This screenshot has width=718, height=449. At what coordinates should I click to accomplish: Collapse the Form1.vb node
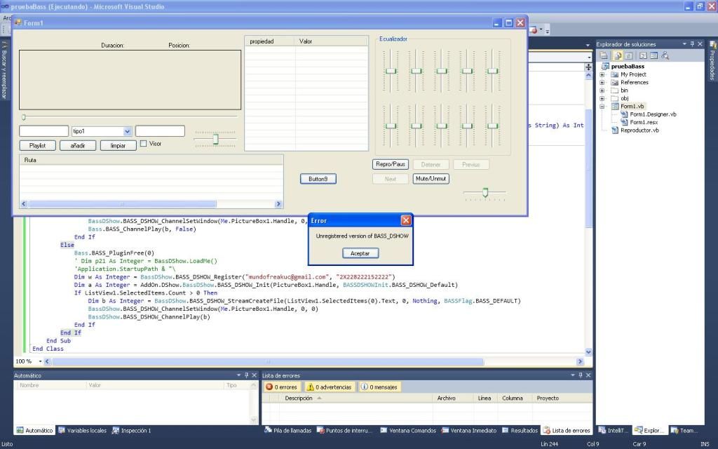602,107
